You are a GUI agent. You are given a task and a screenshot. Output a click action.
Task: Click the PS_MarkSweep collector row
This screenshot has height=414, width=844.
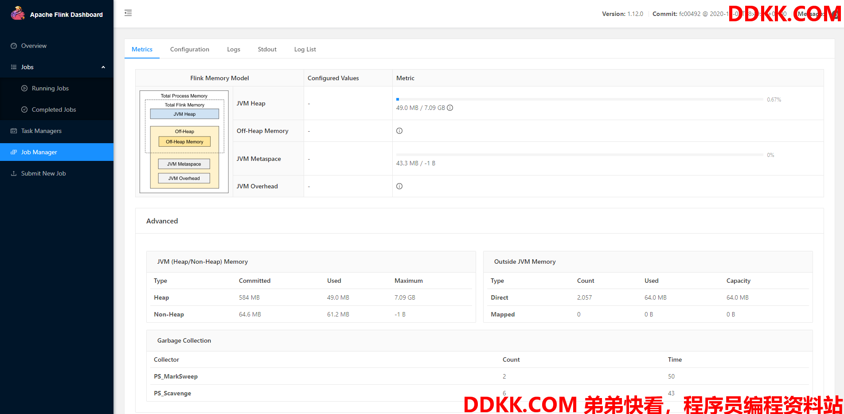[479, 376]
